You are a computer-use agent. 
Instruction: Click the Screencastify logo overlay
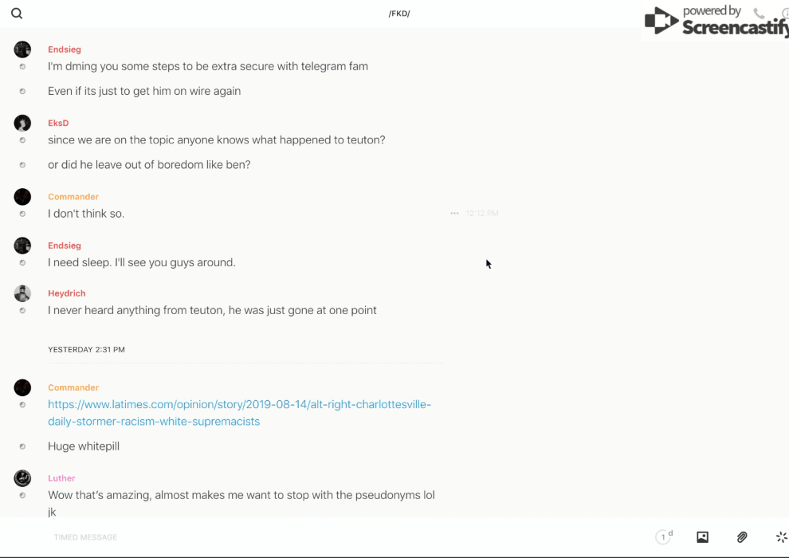tap(716, 22)
